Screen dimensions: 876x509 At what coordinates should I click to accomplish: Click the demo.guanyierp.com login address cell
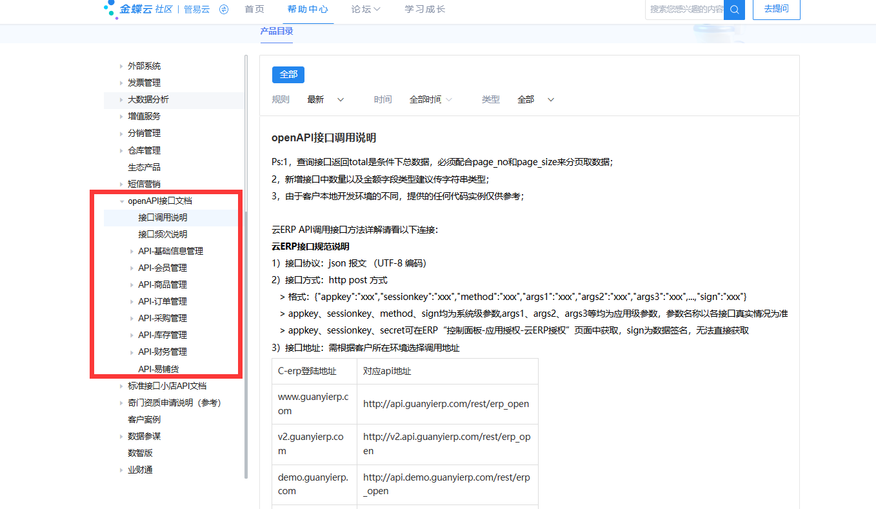tap(315, 484)
